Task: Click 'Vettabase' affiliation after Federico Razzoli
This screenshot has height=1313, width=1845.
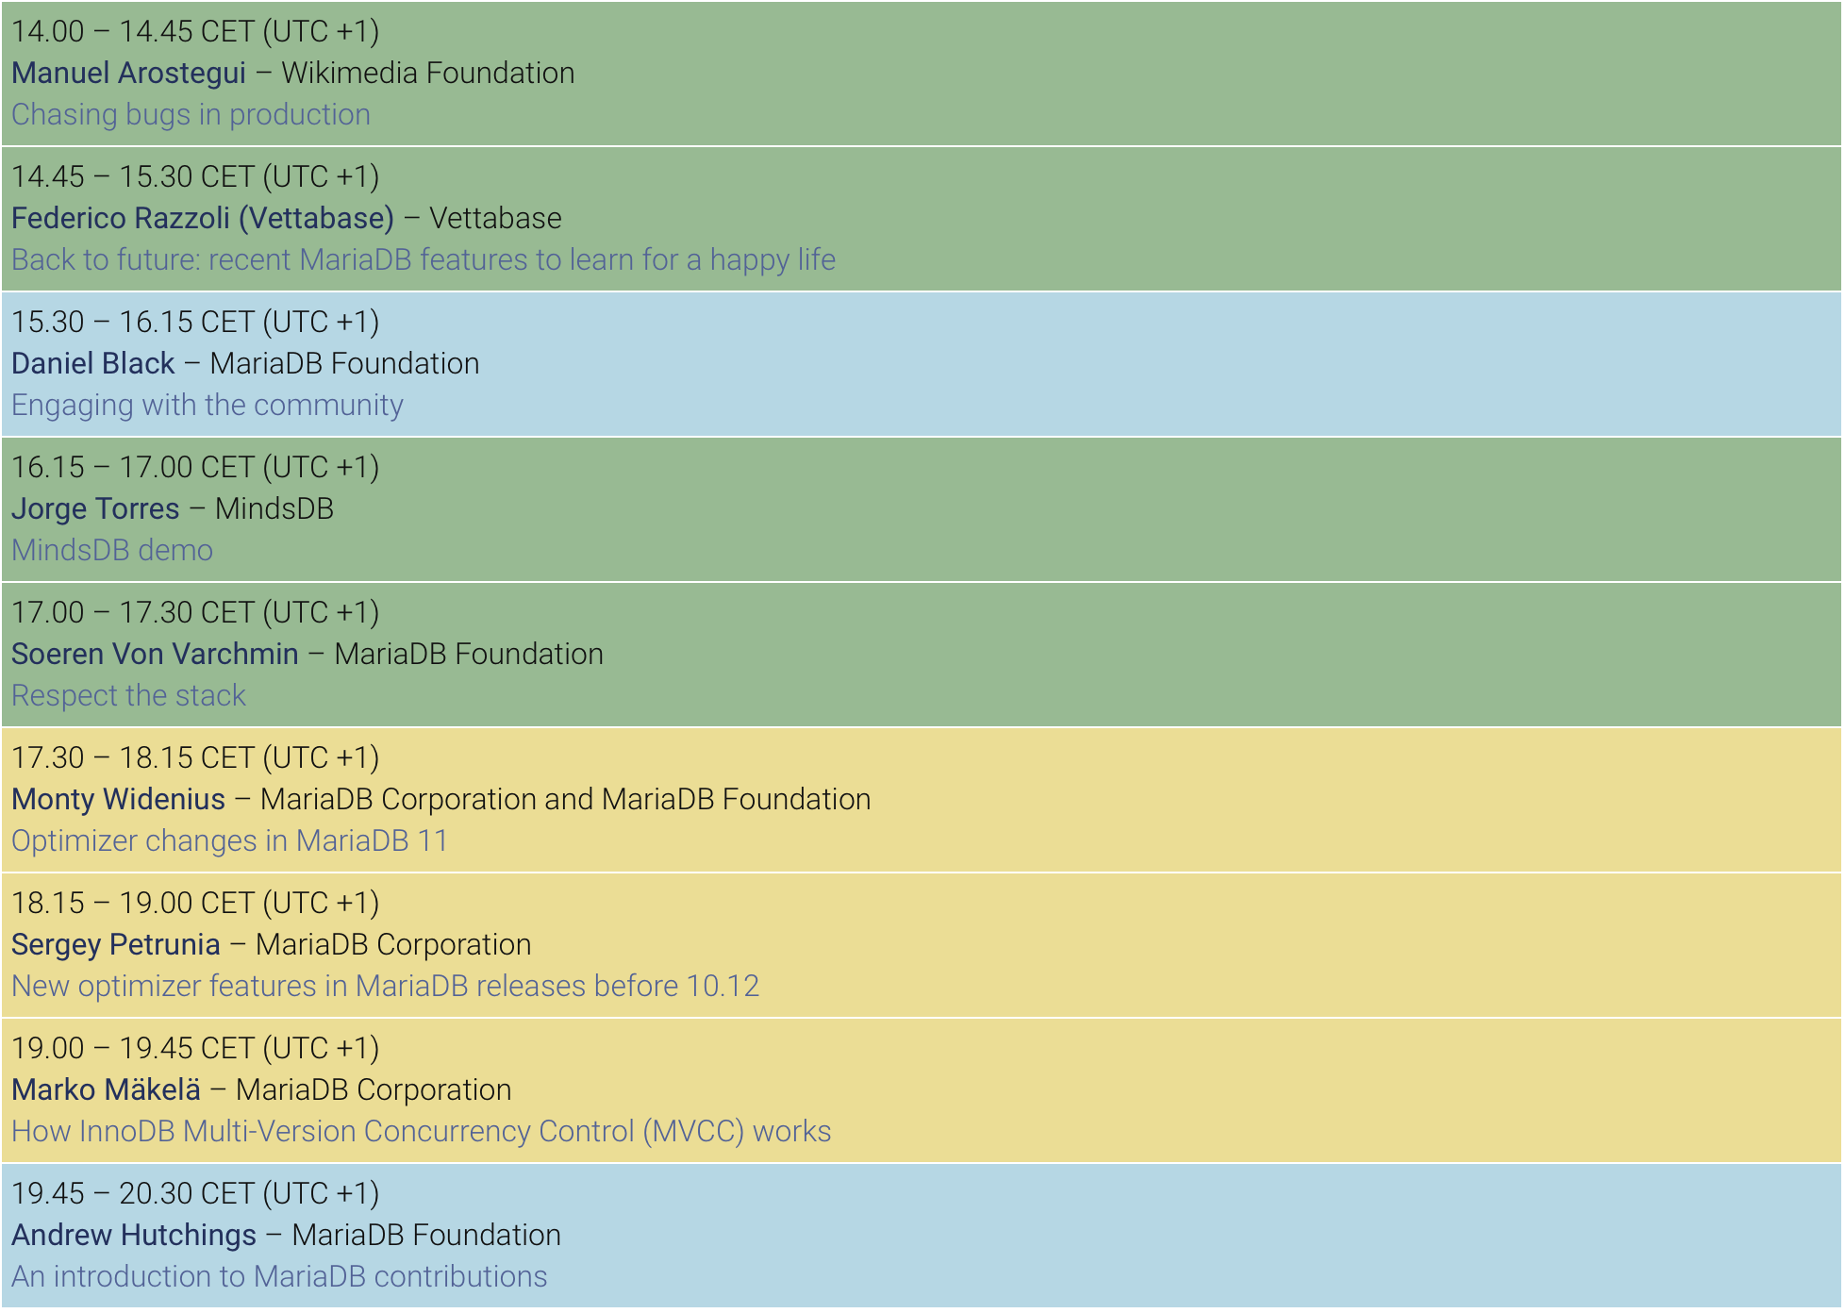Action: (495, 219)
